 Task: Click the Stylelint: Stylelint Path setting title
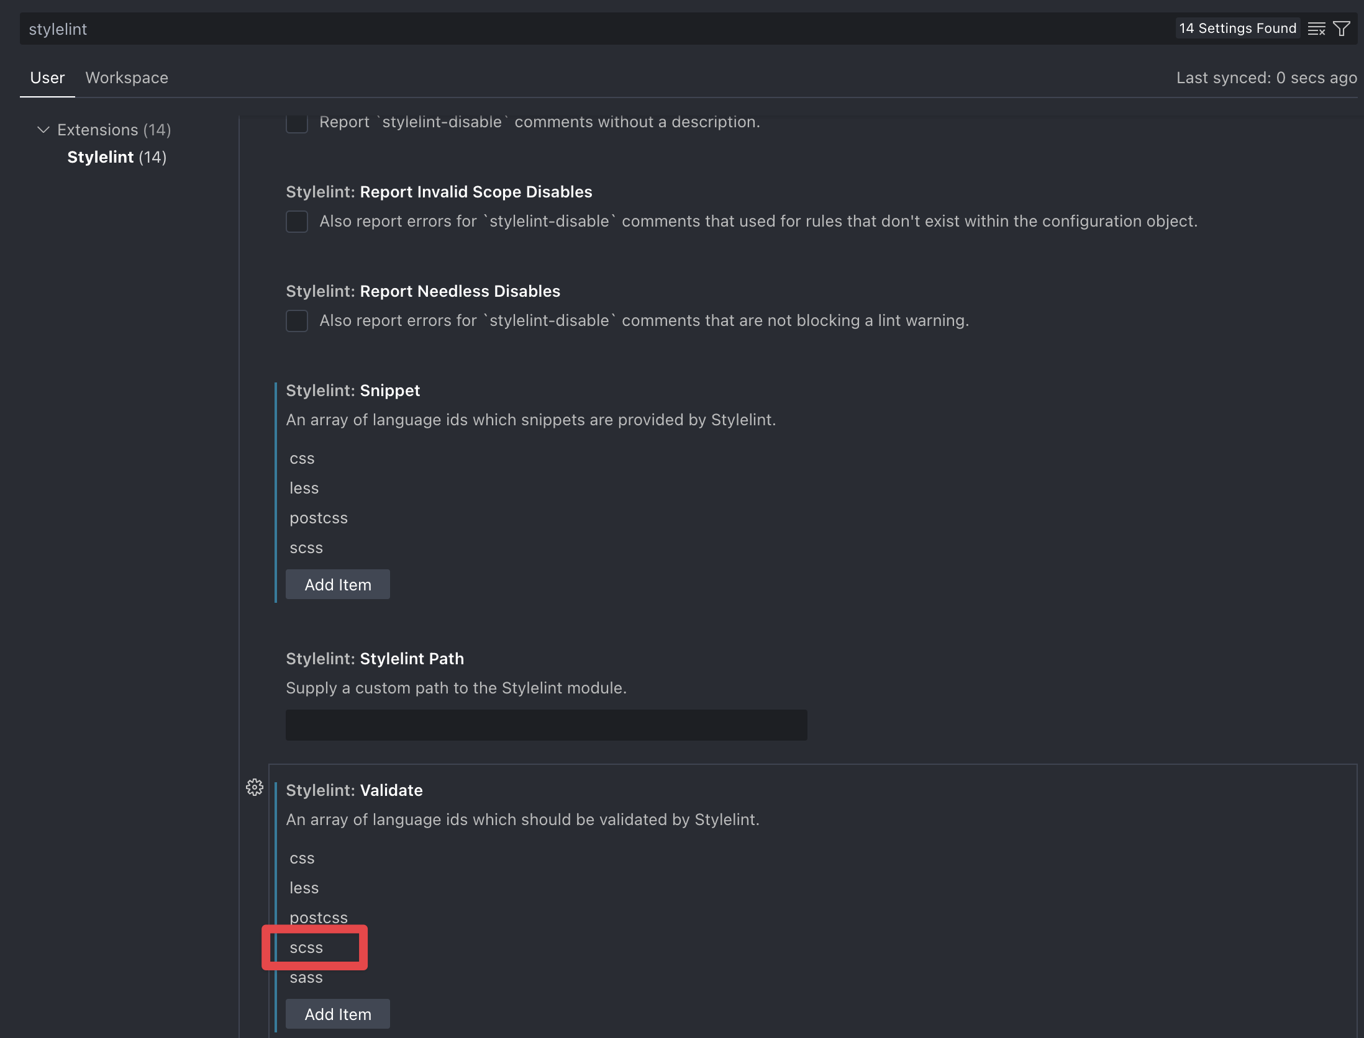[x=375, y=659]
